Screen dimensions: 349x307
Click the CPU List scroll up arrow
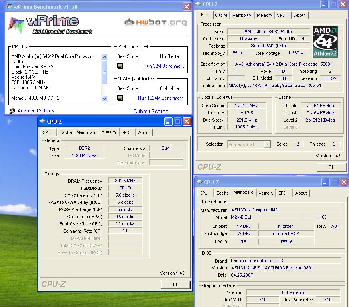105,57
